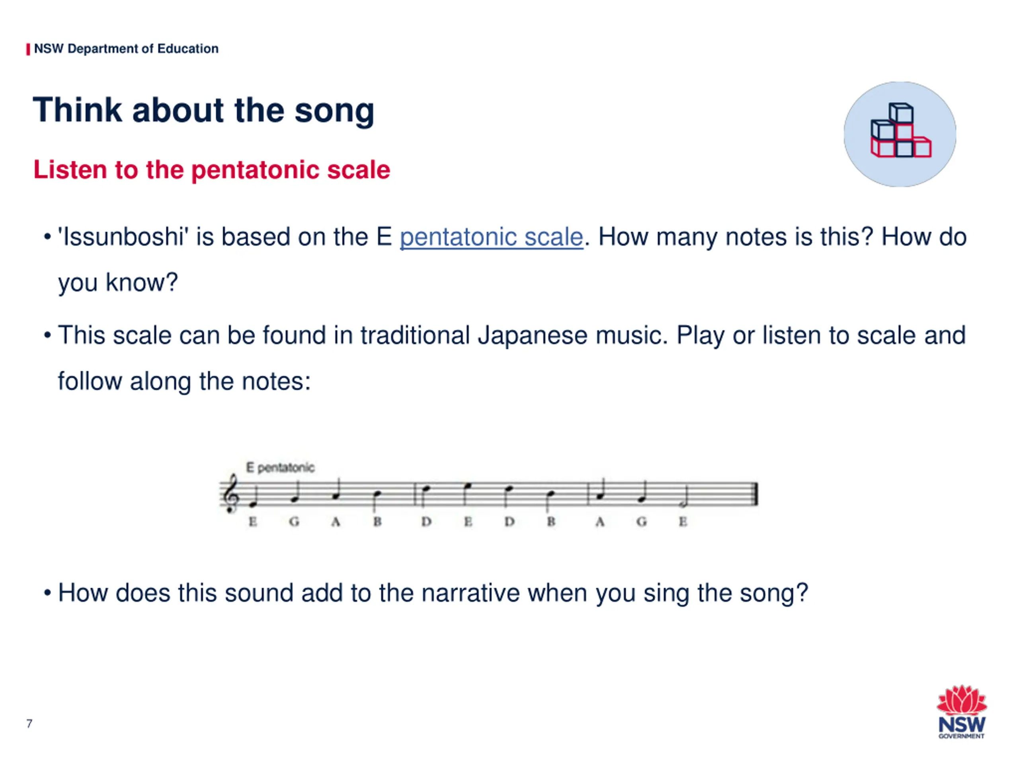1019x764 pixels.
Task: Click the building blocks icon in circle
Action: point(900,134)
